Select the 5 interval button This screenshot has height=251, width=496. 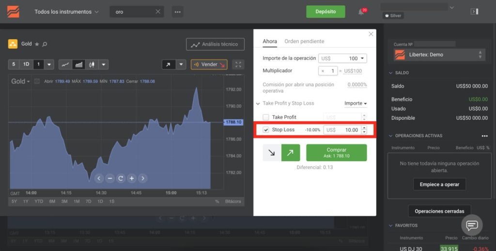point(14,64)
